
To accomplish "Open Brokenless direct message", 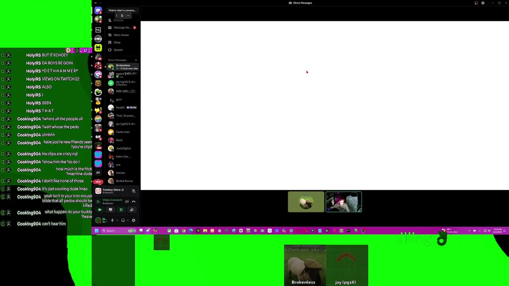I will coord(123,67).
